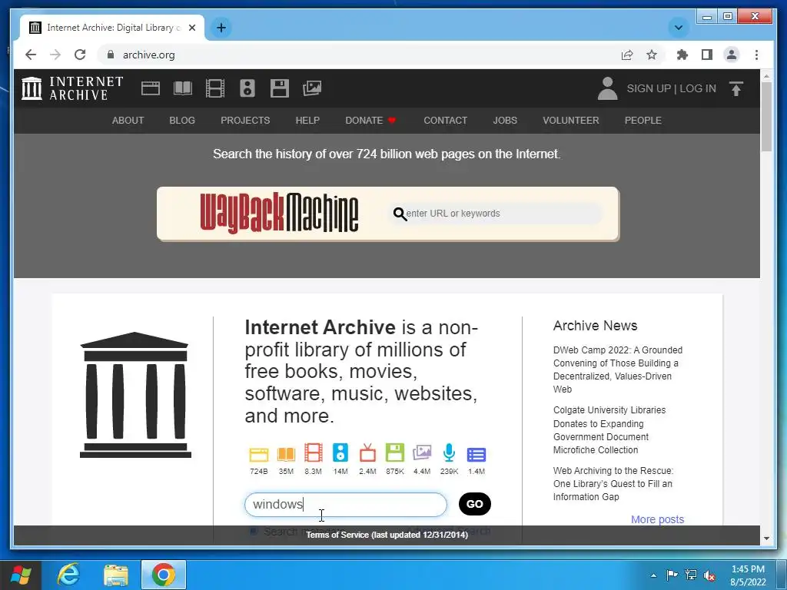Viewport: 787px width, 590px height.
Task: Click the LOG IN link
Action: (698, 88)
